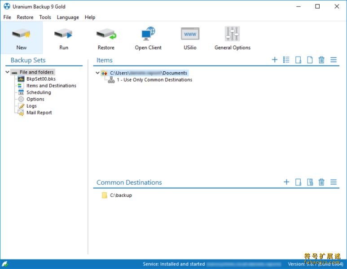This screenshot has height=269, width=347.
Task: Click the Uranium Backup title bar logo
Action: click(7, 6)
